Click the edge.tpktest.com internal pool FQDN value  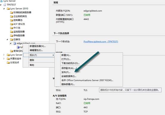point(93,11)
